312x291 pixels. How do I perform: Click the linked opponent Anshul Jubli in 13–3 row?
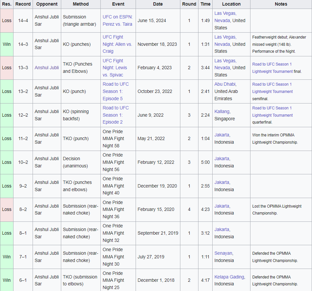coord(47,68)
